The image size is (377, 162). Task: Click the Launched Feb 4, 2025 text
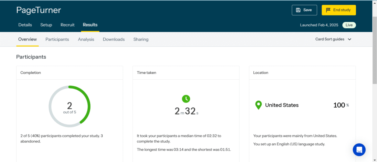319,25
